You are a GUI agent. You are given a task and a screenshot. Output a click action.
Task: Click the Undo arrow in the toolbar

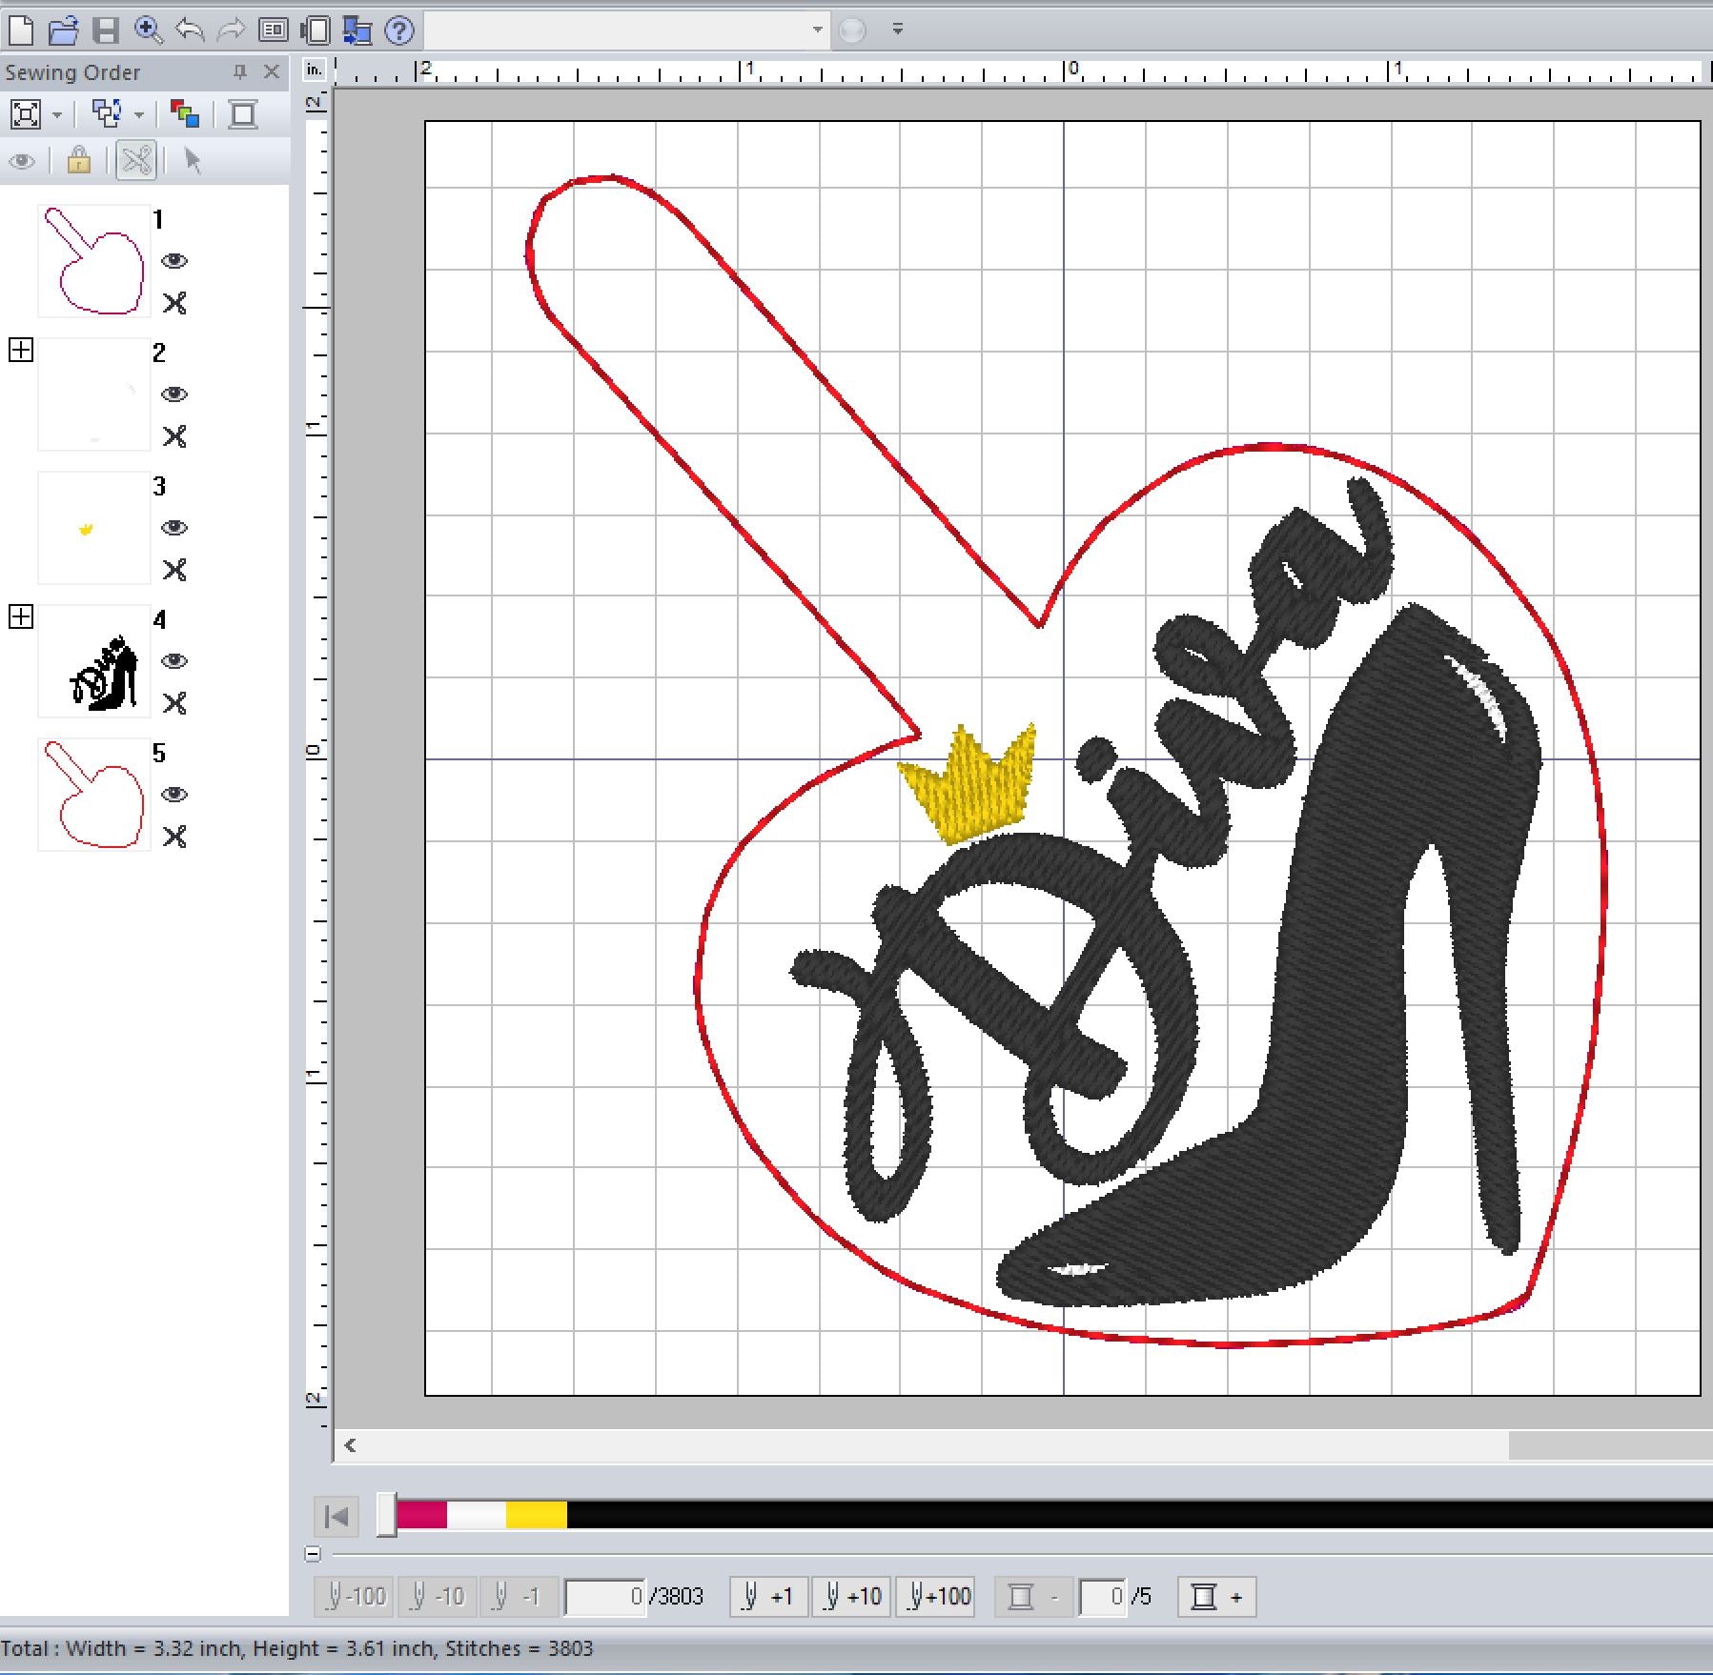190,30
